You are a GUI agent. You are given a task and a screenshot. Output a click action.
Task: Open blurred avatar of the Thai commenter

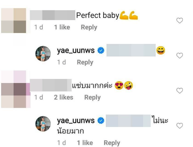16,89
